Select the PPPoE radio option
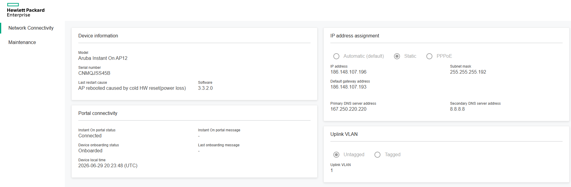The width and height of the screenshot is (571, 187). point(429,56)
